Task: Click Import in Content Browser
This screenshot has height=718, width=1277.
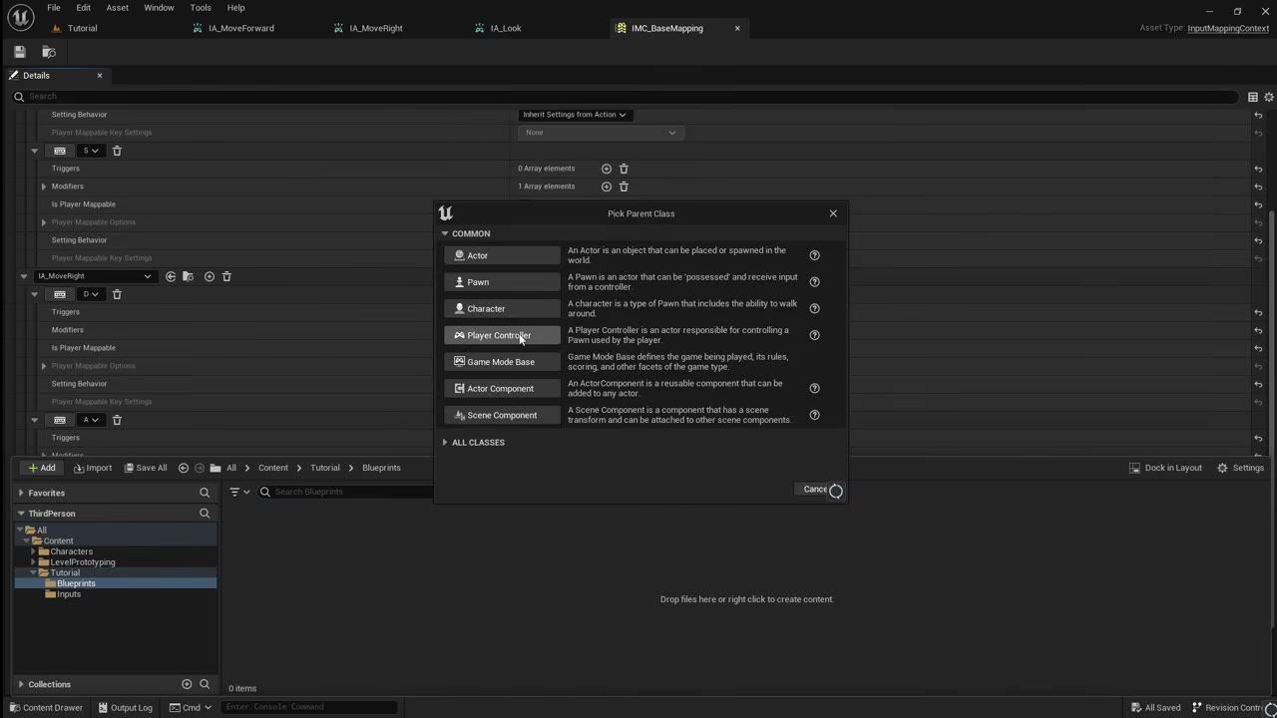Action: pyautogui.click(x=93, y=468)
